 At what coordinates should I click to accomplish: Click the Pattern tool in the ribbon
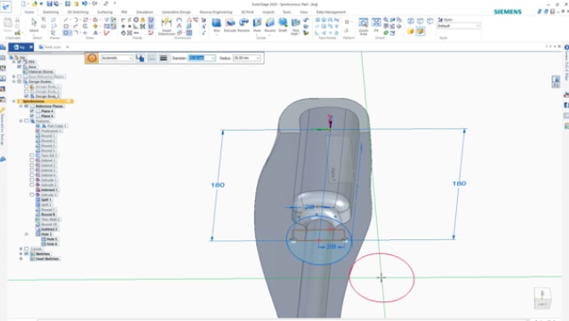(347, 22)
